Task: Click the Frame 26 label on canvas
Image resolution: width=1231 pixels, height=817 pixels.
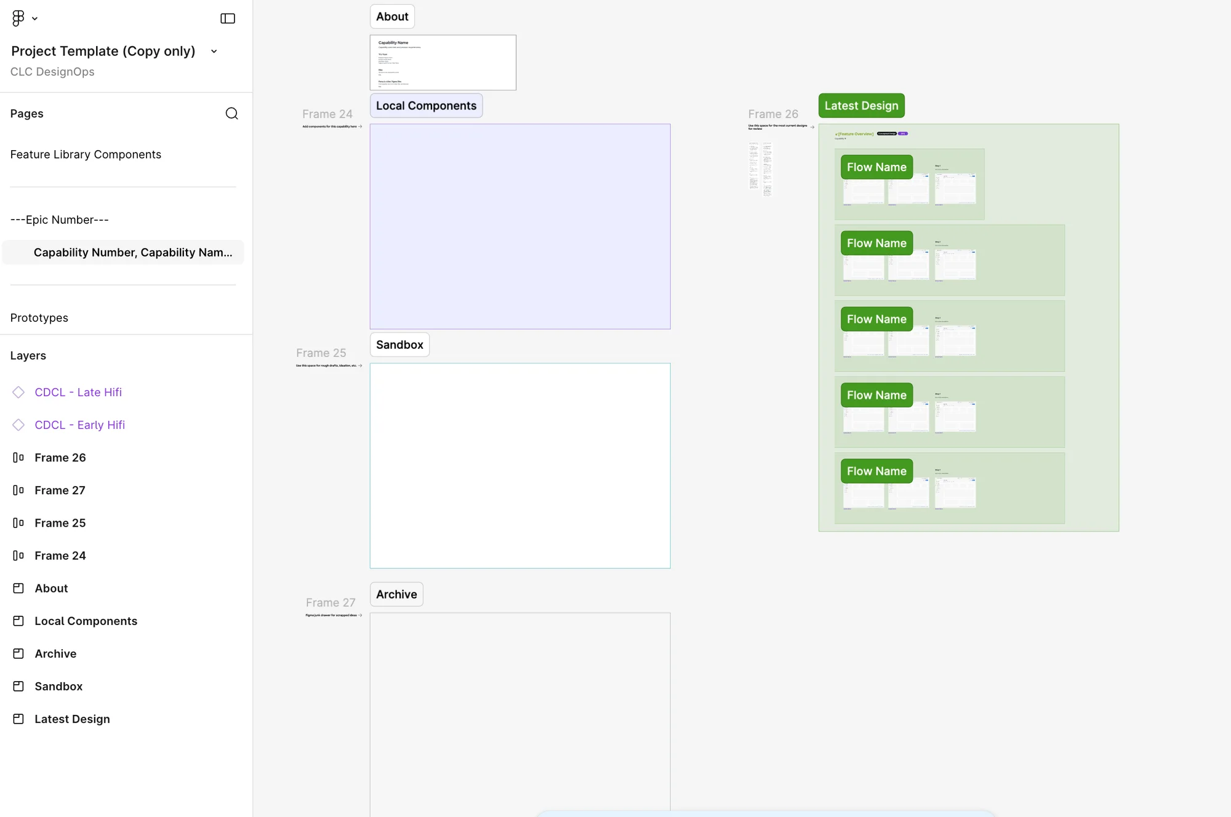Action: point(773,114)
